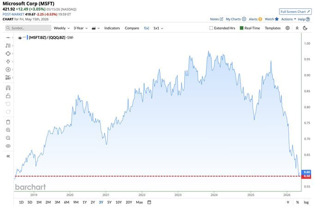Click the MSFT.BZ / QQQ.BZ legend text
Image resolution: width=314 pixels, height=208 pixels.
[x=47, y=37]
